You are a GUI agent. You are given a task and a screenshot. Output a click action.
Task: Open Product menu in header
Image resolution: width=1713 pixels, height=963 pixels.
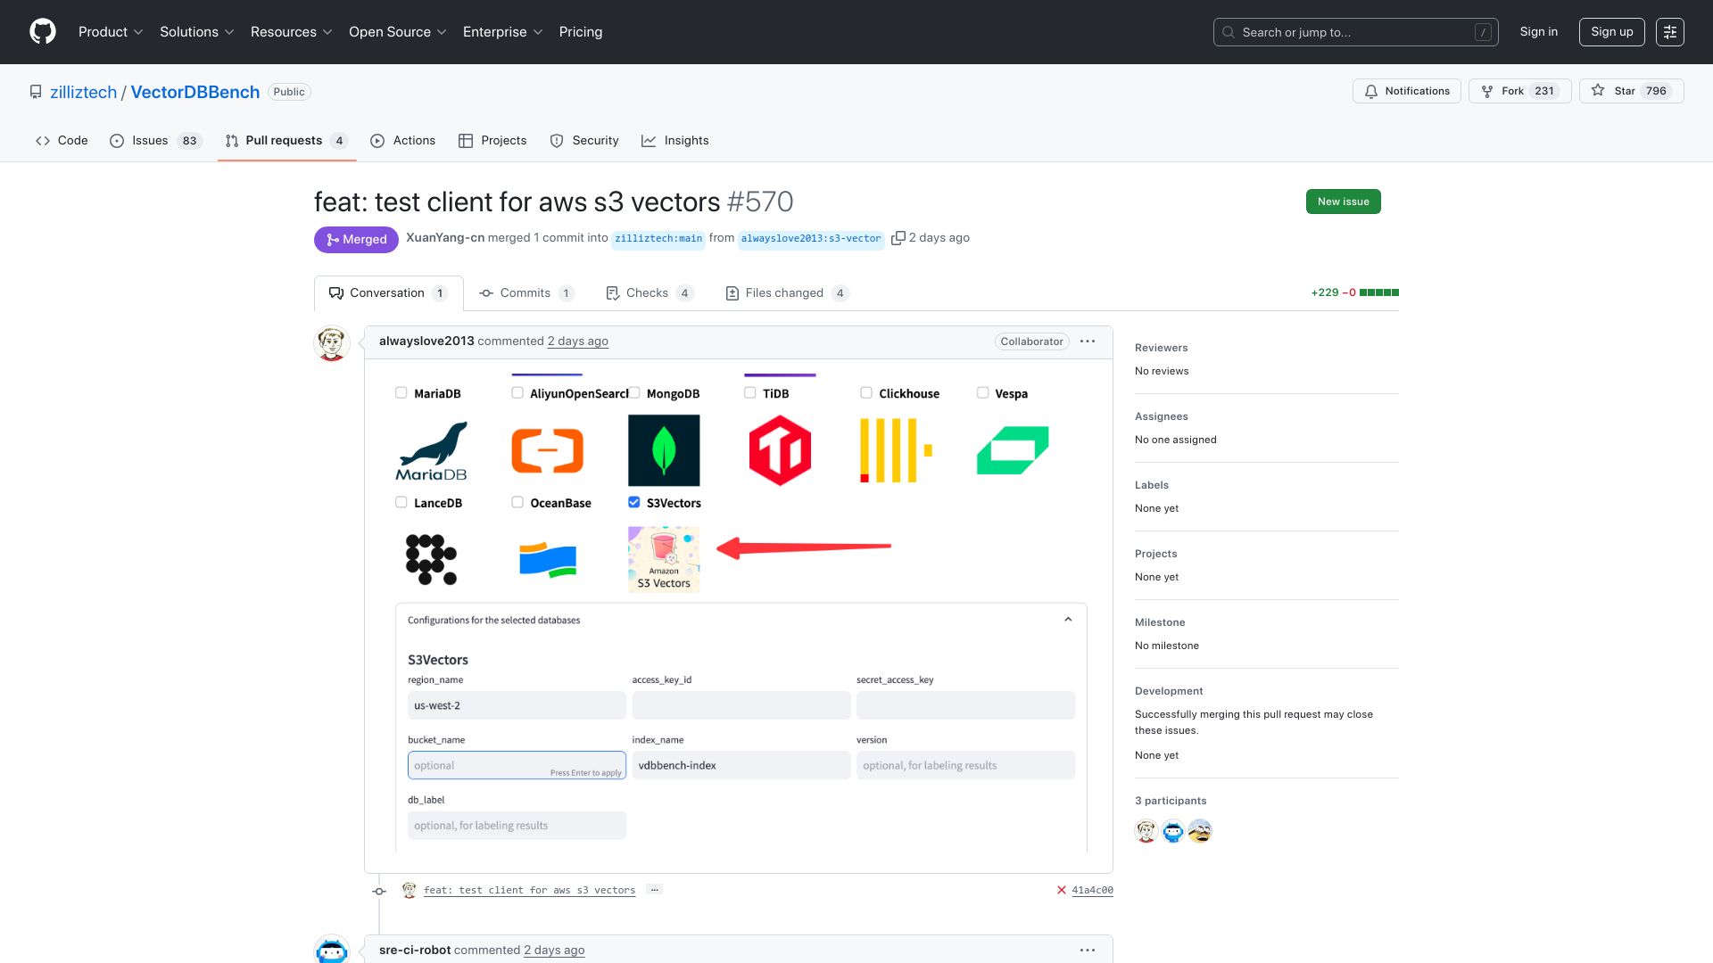pos(111,32)
